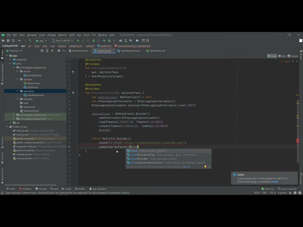Click the Save All toolbar icon

(8, 41)
